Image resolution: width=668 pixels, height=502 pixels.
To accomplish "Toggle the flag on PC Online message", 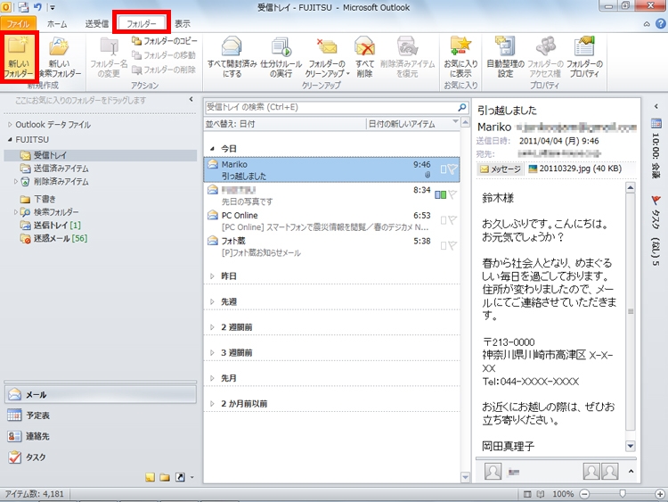I will (452, 220).
